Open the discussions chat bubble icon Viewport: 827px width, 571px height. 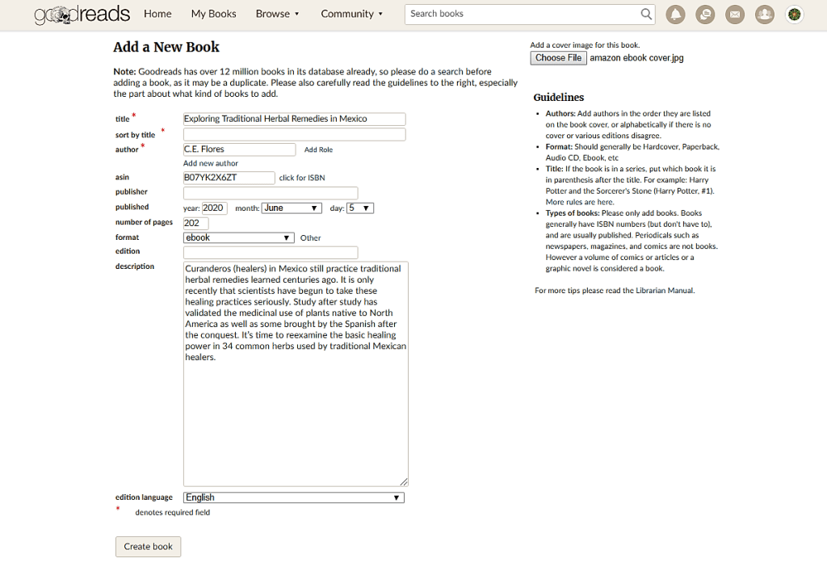pos(705,14)
